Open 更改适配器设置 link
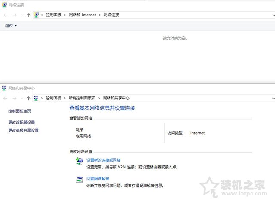This screenshot has width=275, height=201. click(x=21, y=122)
